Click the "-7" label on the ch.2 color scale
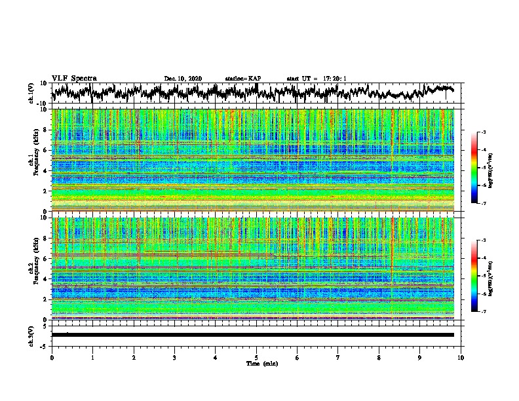The width and height of the screenshot is (519, 401). [483, 311]
